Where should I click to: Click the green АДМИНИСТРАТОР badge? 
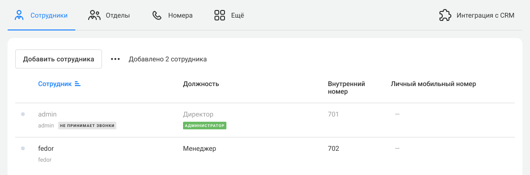click(204, 126)
